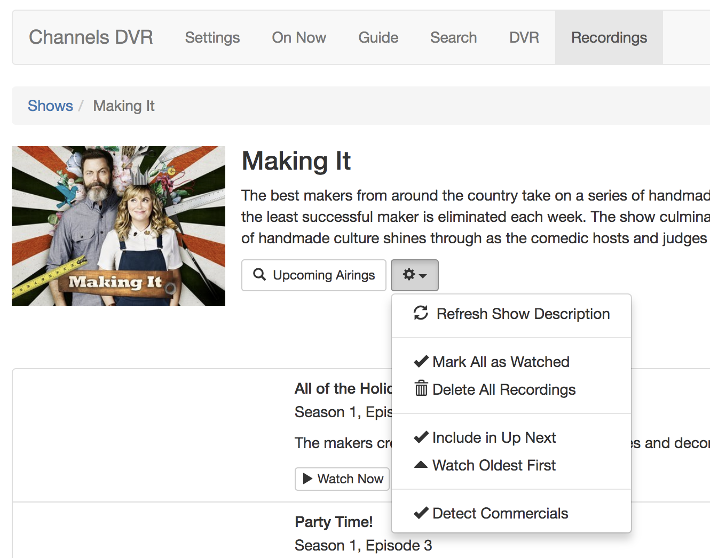
Task: Open the Settings tab
Action: tap(212, 37)
